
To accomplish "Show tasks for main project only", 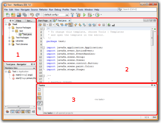I will click(39, 94).
